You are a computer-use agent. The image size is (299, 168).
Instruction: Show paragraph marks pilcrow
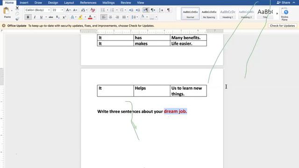pos(169,10)
